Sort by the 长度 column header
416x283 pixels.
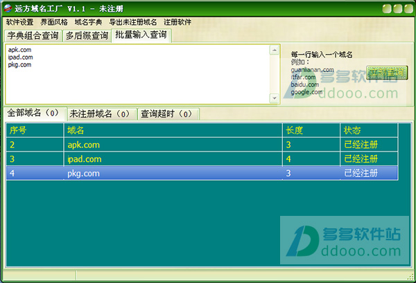tap(311, 130)
